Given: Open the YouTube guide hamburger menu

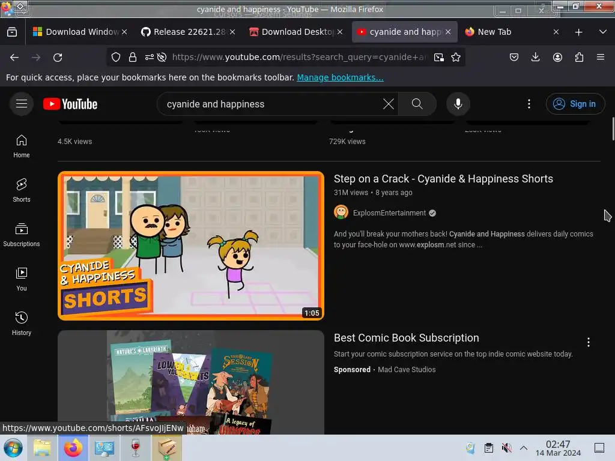Looking at the screenshot, I should 22,104.
